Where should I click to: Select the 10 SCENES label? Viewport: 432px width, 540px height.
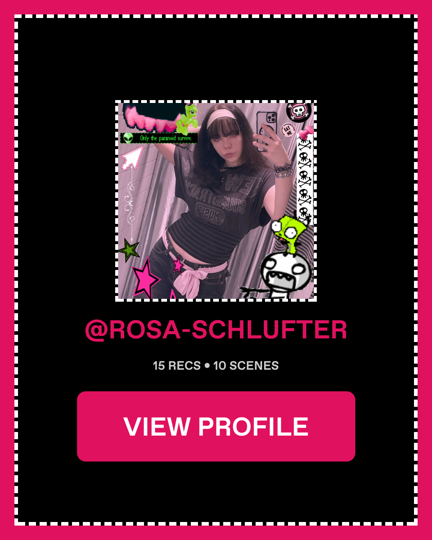tap(246, 366)
